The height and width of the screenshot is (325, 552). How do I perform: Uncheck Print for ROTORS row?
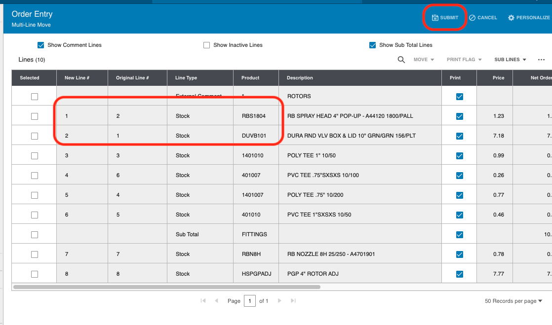click(459, 97)
